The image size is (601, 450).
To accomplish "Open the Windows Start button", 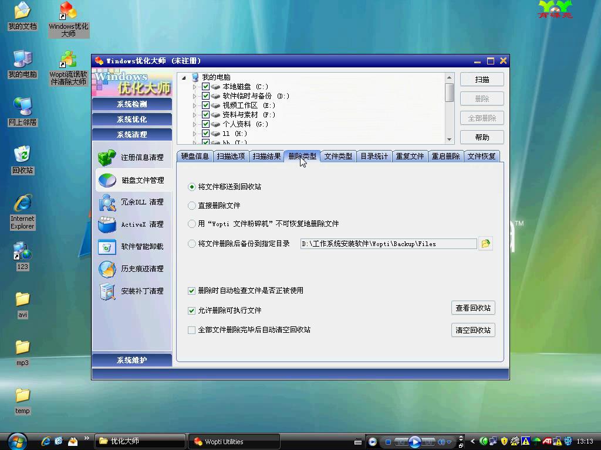I will pos(16,442).
